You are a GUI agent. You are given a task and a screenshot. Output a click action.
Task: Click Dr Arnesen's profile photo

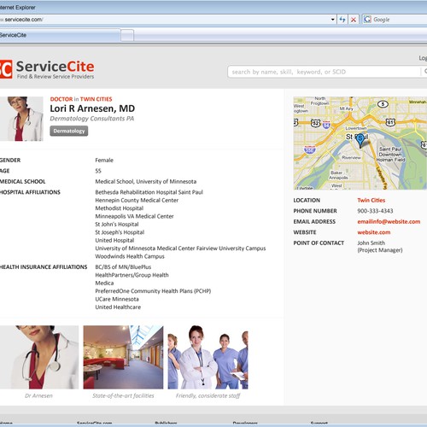pos(21,119)
